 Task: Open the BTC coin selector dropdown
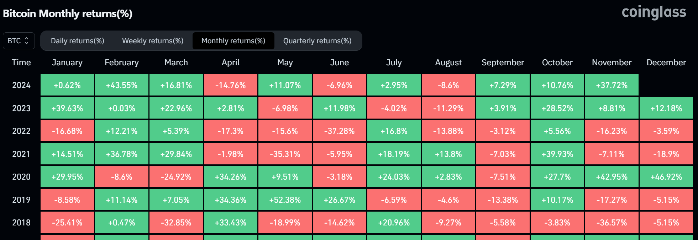click(19, 41)
